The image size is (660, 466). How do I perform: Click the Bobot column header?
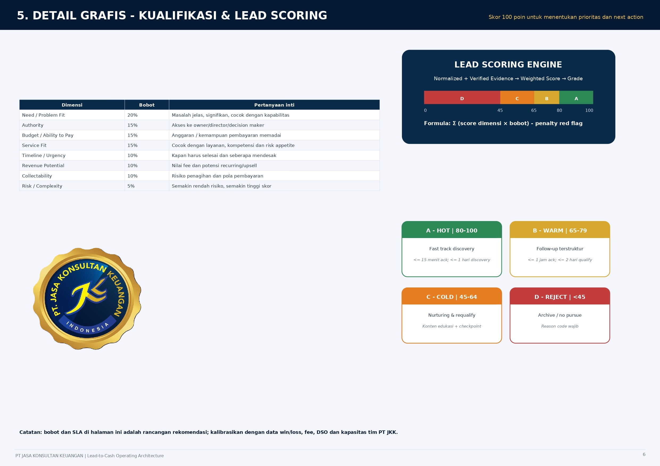(147, 105)
